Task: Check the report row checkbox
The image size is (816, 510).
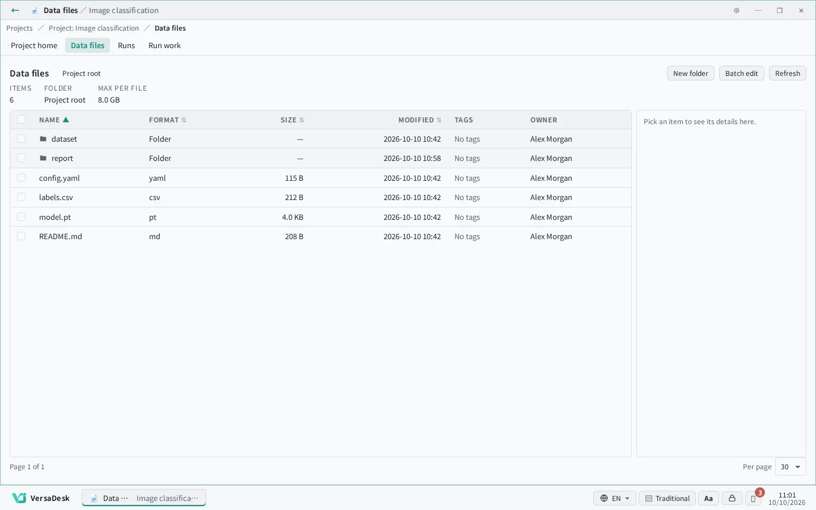Action: (x=21, y=158)
